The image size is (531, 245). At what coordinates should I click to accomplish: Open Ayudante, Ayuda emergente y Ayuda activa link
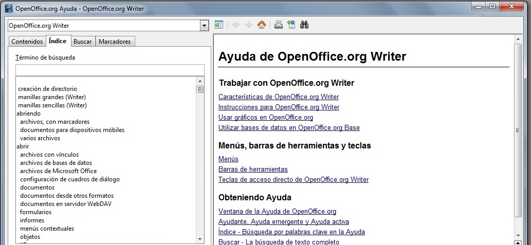[284, 222]
